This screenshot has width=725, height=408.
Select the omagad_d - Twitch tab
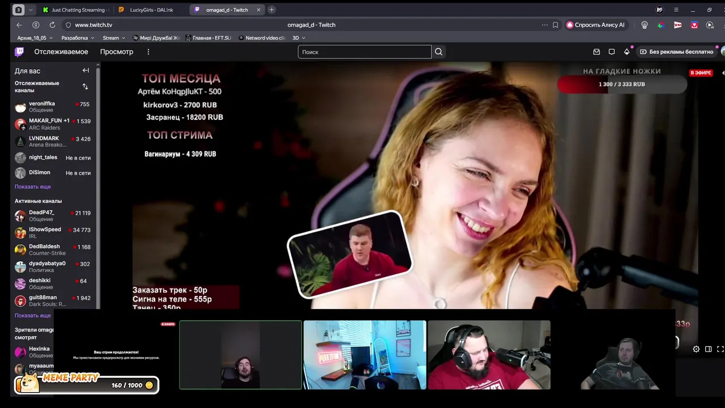227,10
